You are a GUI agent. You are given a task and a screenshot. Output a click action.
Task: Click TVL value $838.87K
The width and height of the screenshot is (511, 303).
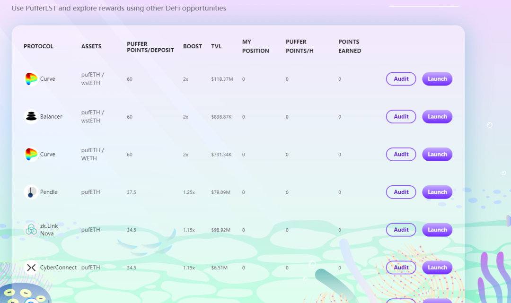[221, 117]
